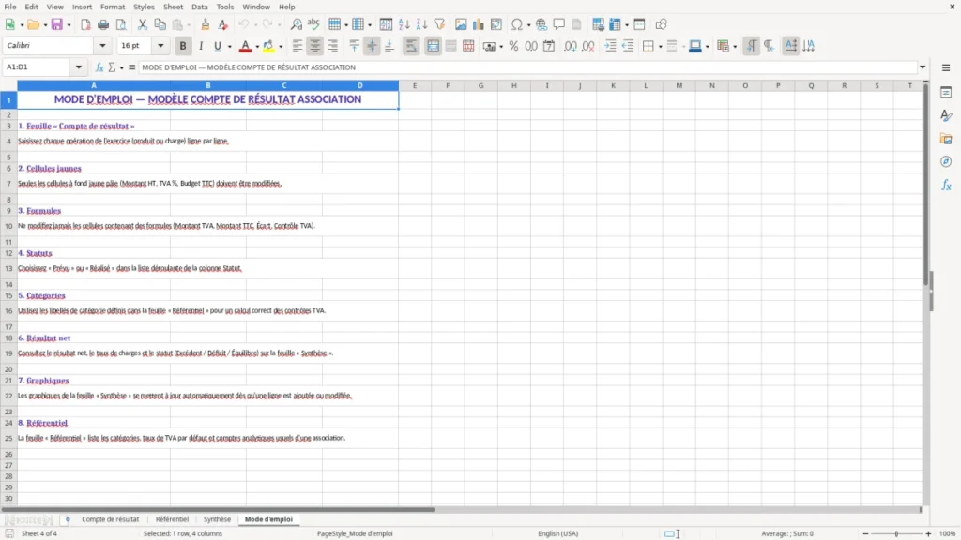Image resolution: width=961 pixels, height=540 pixels.
Task: Toggle Bold formatting
Action: [183, 46]
